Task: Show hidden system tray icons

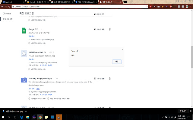Action: (163, 117)
